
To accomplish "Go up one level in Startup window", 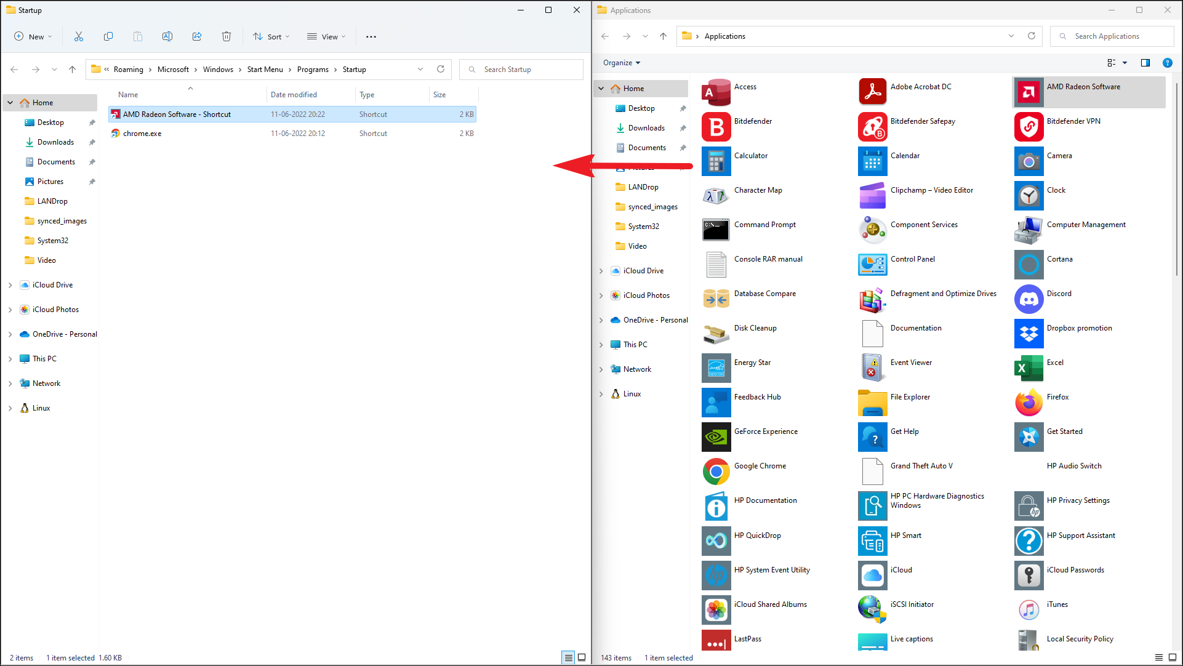I will pyautogui.click(x=73, y=70).
